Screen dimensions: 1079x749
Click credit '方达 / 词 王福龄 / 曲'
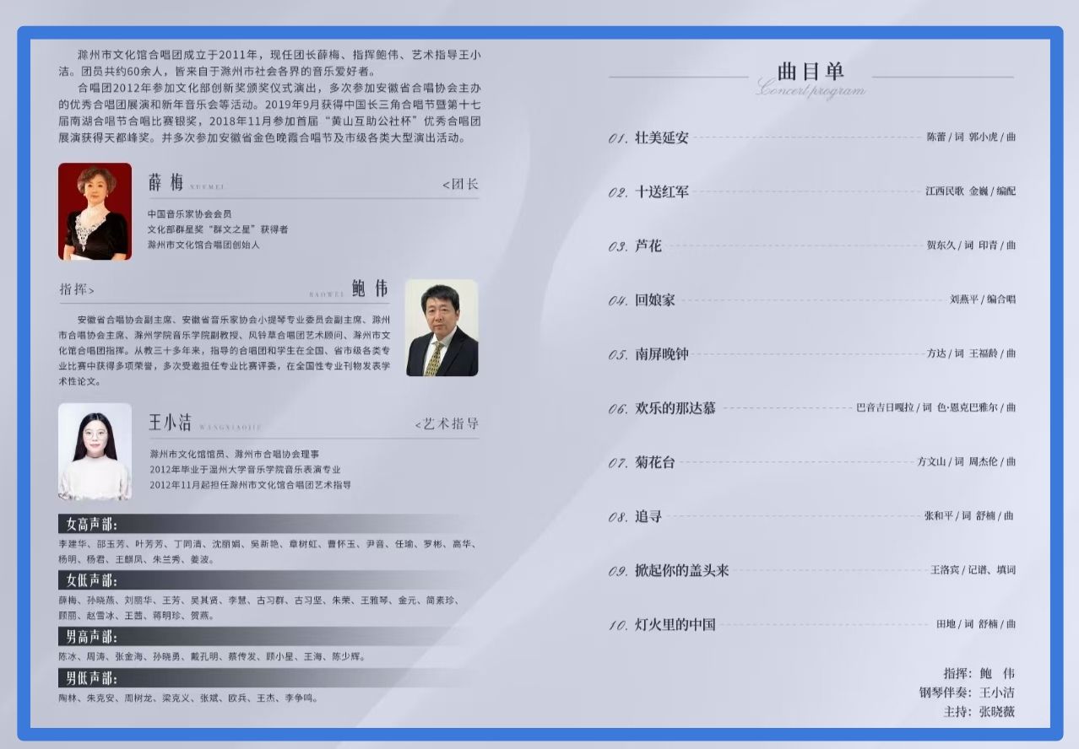[x=971, y=353]
